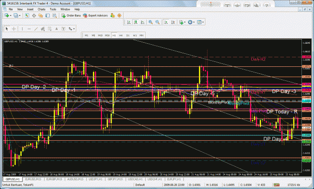Toggle chart auto scroll icon

point(166,22)
